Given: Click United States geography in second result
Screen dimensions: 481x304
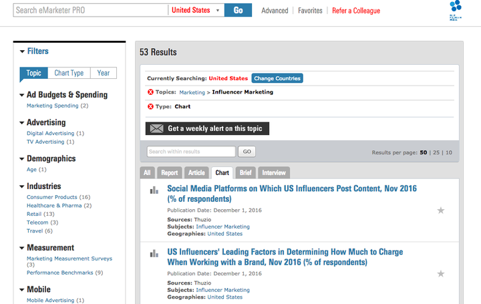Looking at the screenshot, I should [x=225, y=297].
